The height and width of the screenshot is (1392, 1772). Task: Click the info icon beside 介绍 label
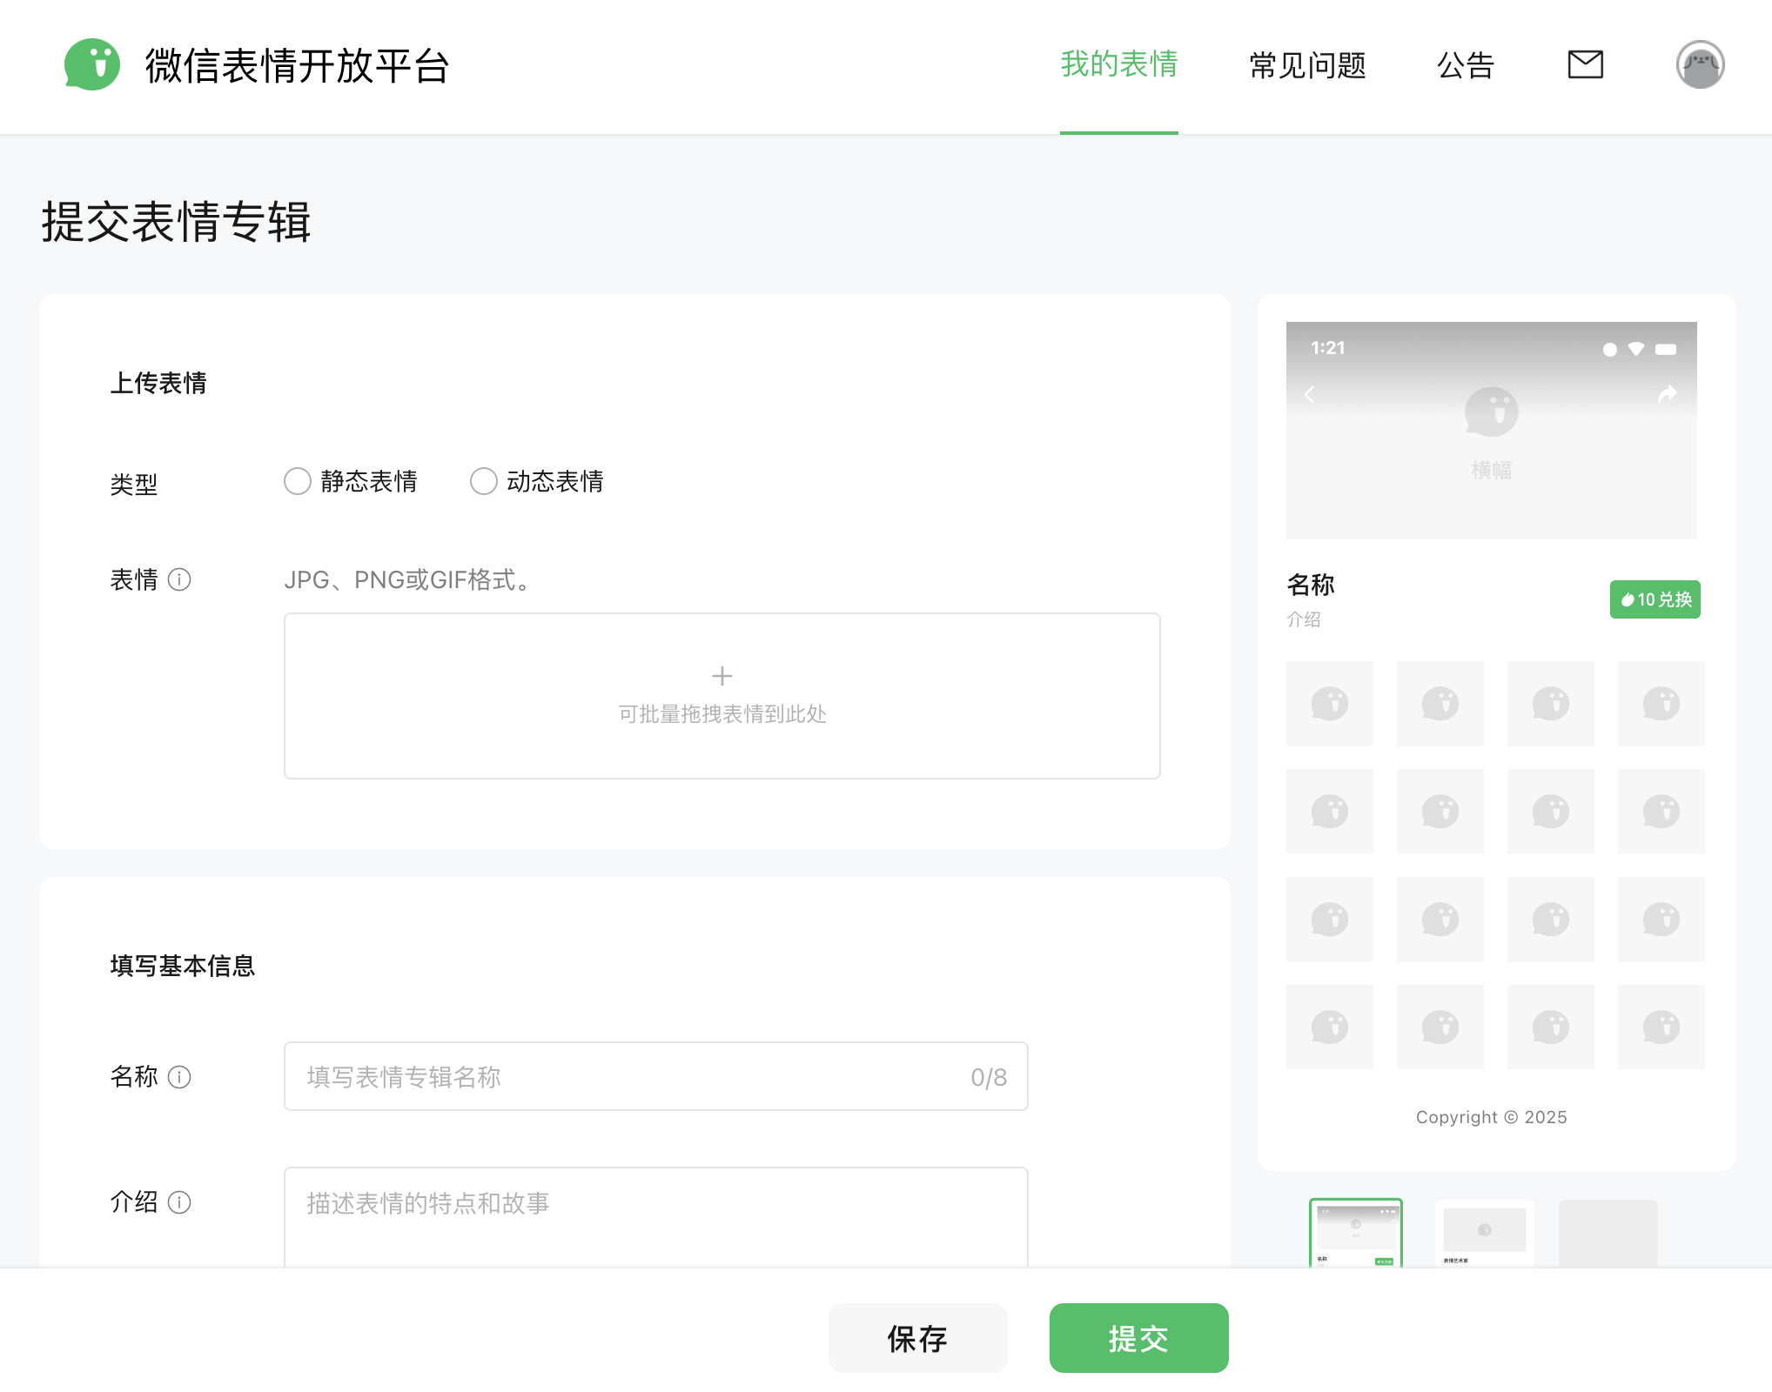point(179,1202)
